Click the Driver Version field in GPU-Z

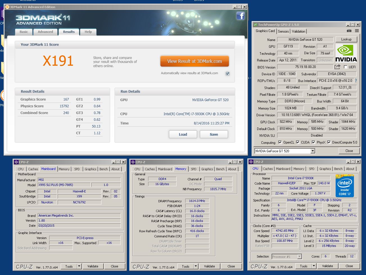(317, 115)
